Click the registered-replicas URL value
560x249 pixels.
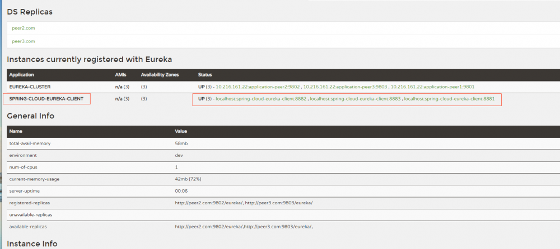[x=244, y=203]
